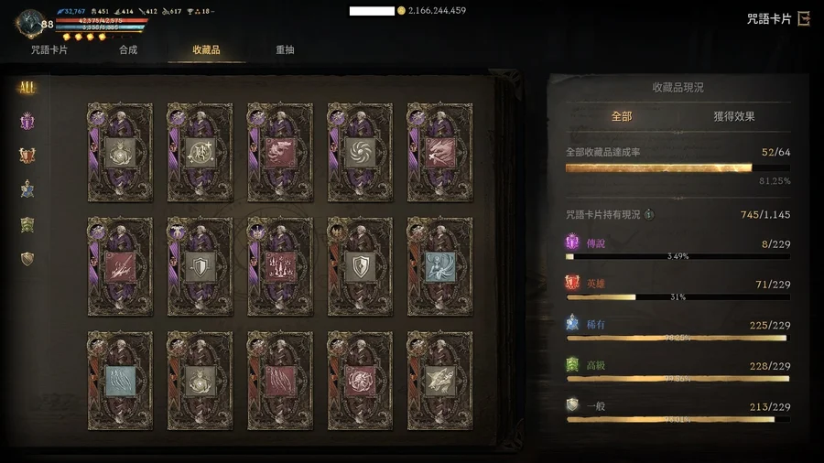Click the gold coin currency icon
The height and width of the screenshot is (463, 824).
pyautogui.click(x=402, y=10)
